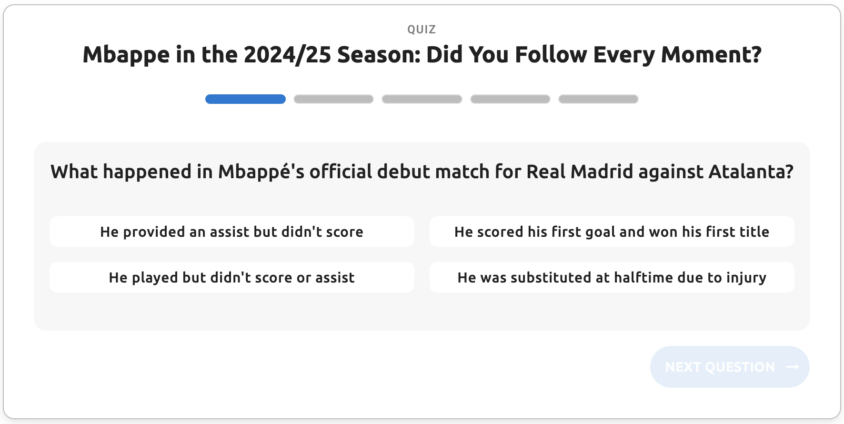Jump to the second progress segment

click(333, 99)
